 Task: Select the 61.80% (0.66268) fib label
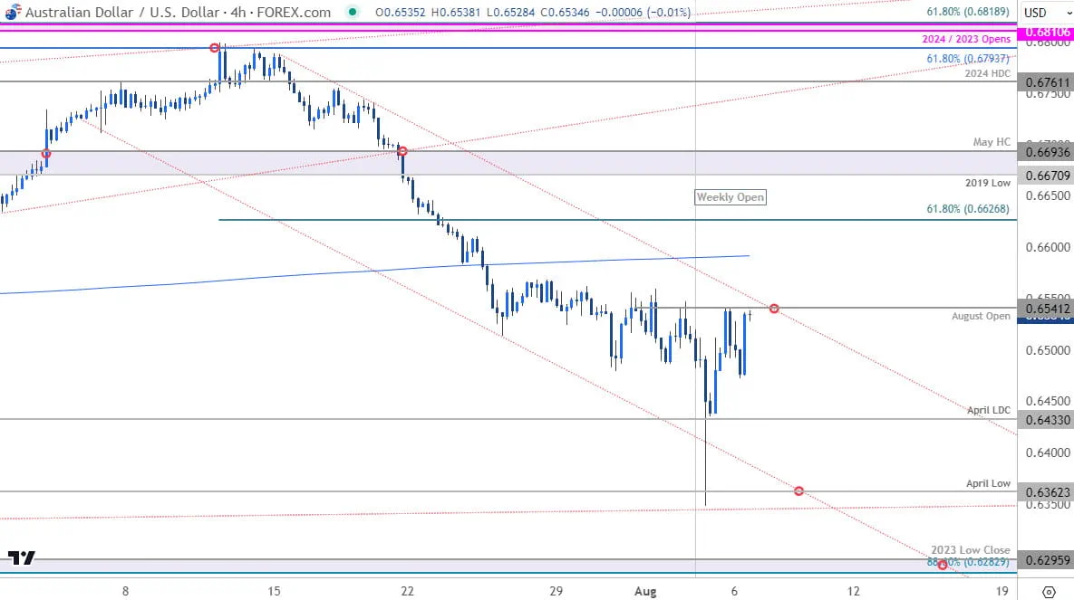click(968, 209)
